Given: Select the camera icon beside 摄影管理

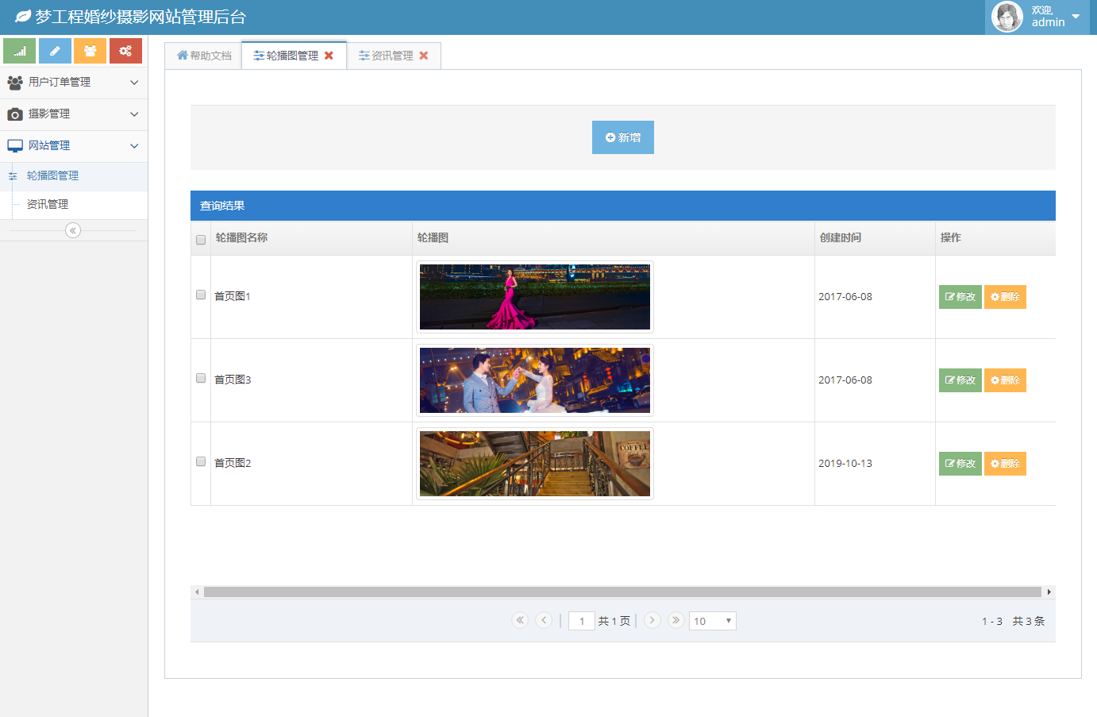Looking at the screenshot, I should [x=14, y=114].
